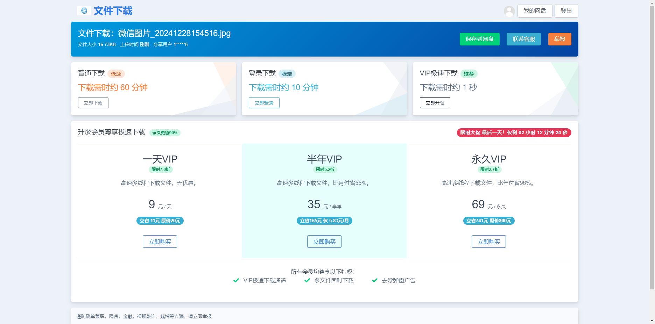Click the checkmark beside 去除弹窗广告

point(374,280)
